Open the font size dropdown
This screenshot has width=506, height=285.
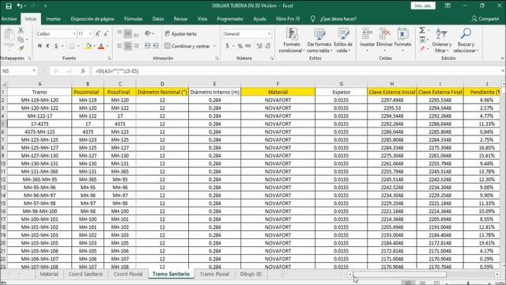pyautogui.click(x=90, y=33)
